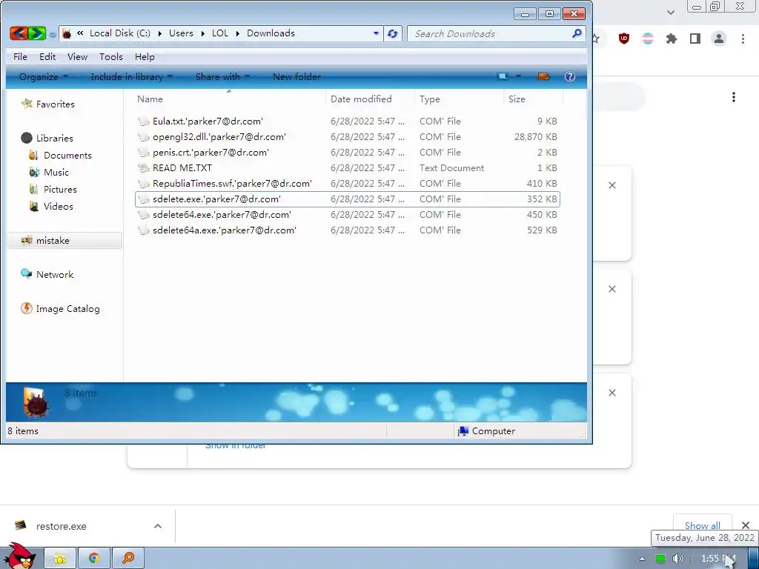Sort by Date modified column header
Screen dimensions: 759x569
click(371, 99)
